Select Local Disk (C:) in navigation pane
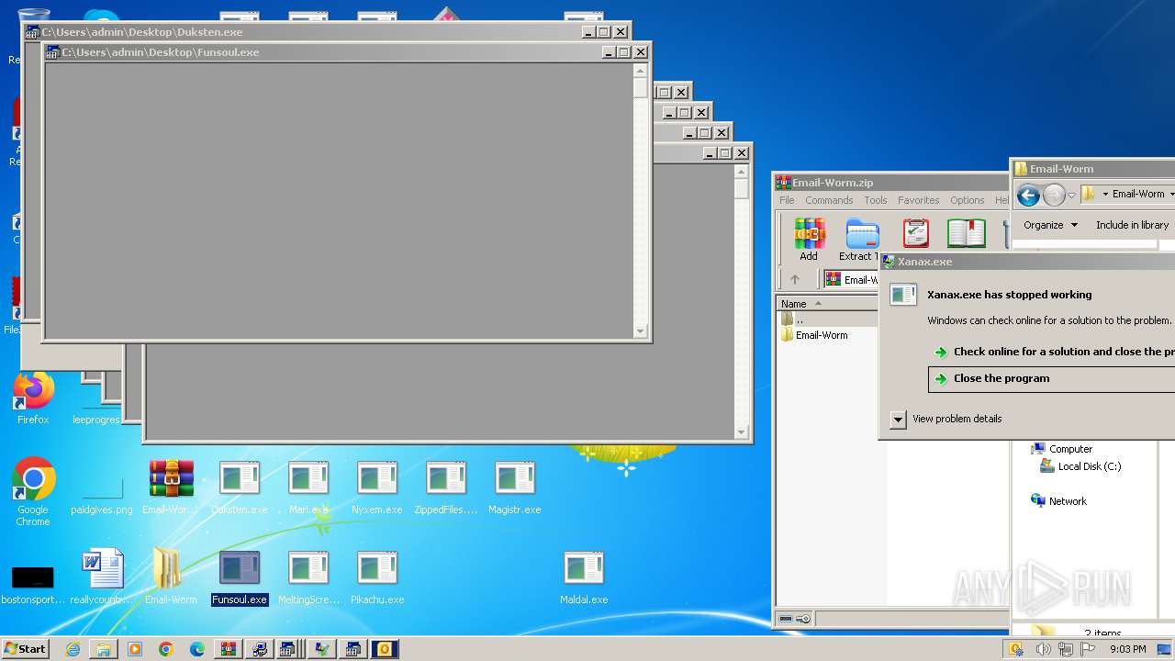The height and width of the screenshot is (661, 1175). point(1080,466)
